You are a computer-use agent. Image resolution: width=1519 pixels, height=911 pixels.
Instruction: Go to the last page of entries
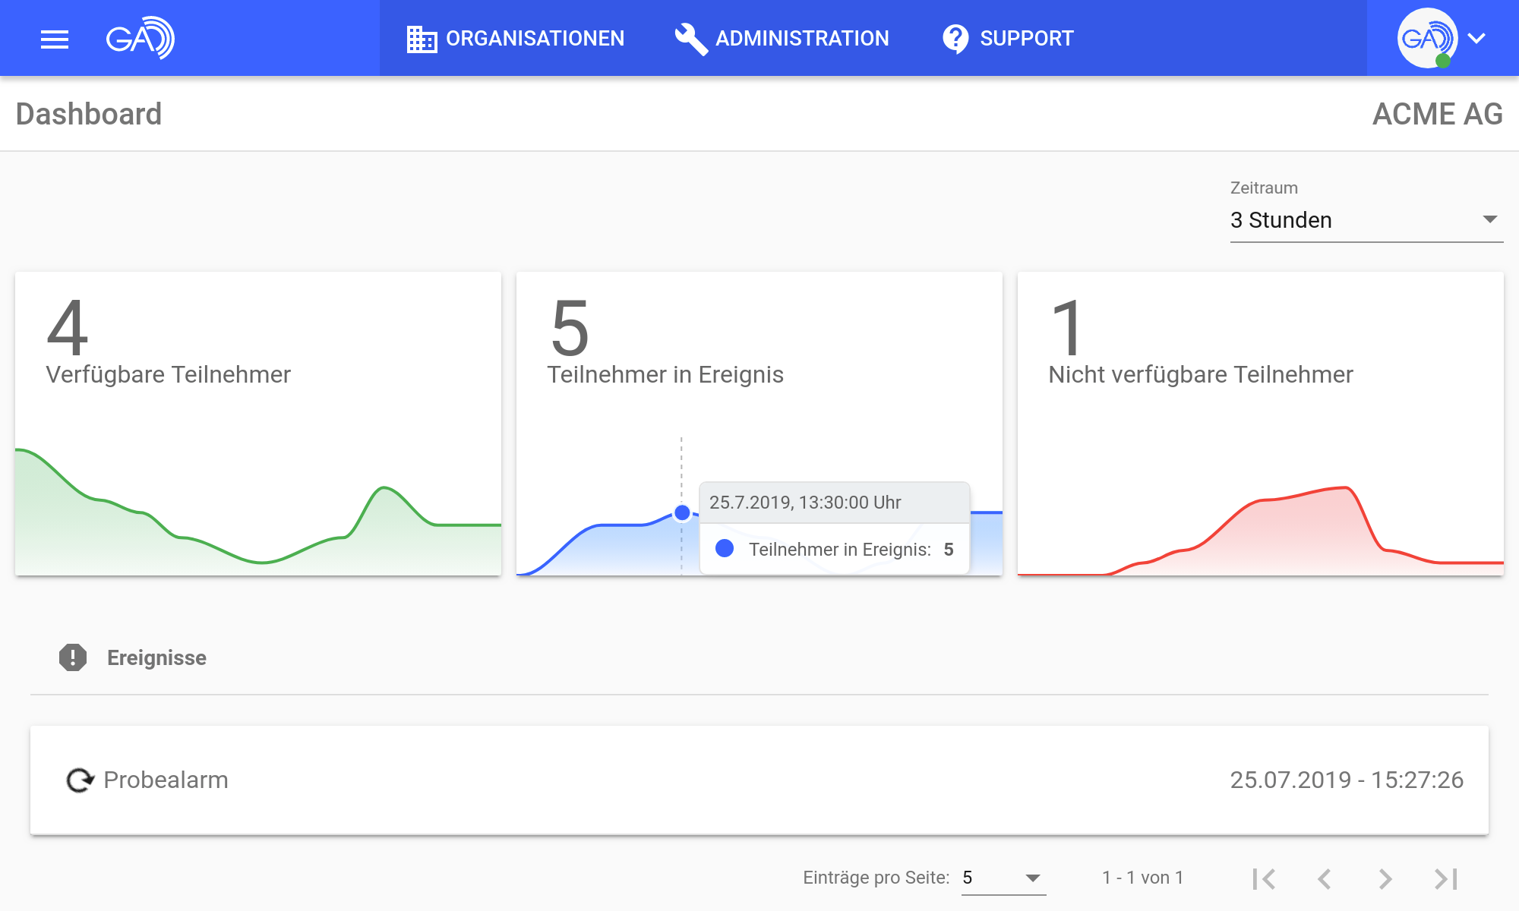[1445, 878]
